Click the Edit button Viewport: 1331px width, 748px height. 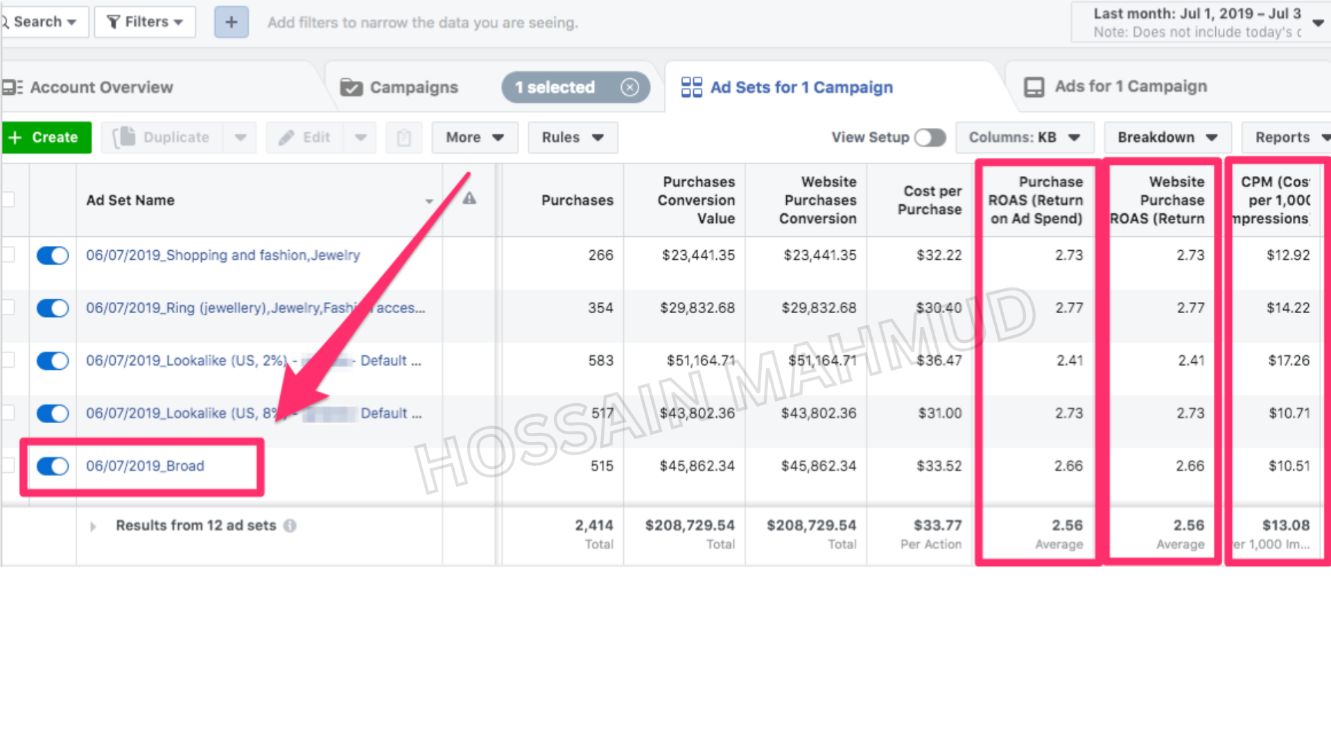pos(305,138)
